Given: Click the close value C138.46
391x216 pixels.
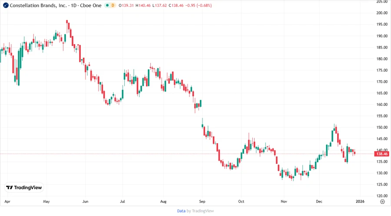Looking at the screenshot, I should click(176, 5).
